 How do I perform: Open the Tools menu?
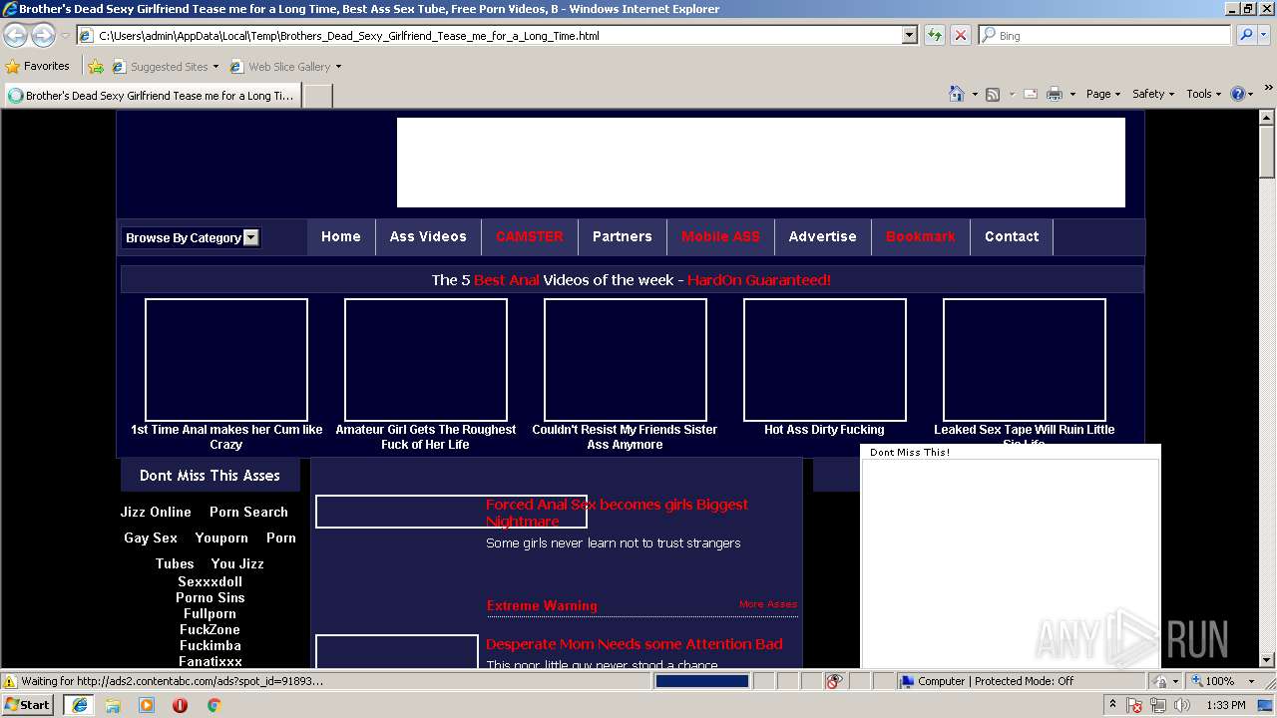coord(1203,94)
